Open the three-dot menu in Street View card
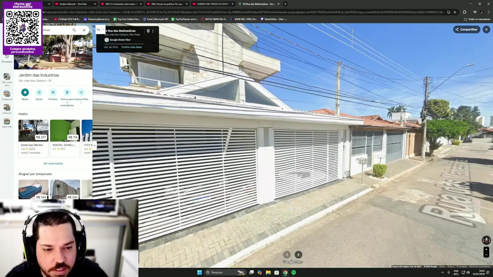Screen dimensions: 493x277 [x=153, y=31]
